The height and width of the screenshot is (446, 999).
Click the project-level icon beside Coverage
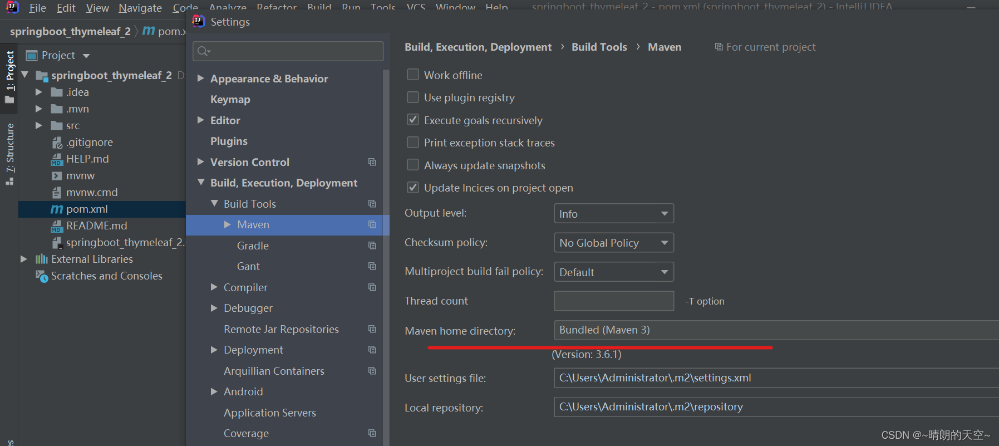coord(372,433)
